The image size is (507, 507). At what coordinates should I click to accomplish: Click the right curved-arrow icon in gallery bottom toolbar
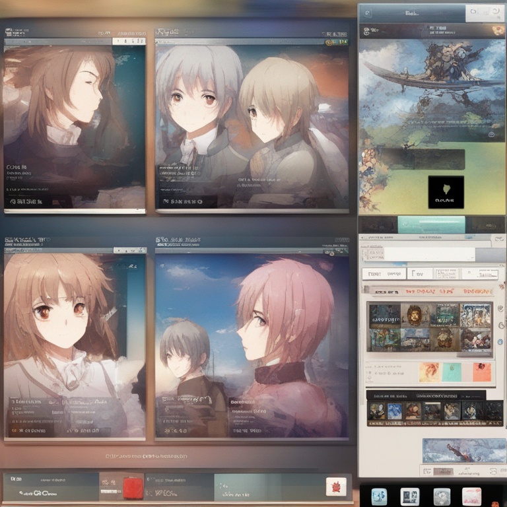pyautogui.click(x=493, y=471)
